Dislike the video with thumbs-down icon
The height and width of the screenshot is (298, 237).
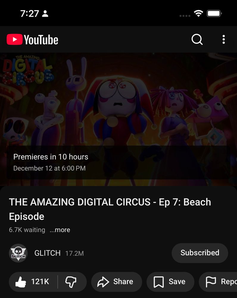tap(71, 282)
